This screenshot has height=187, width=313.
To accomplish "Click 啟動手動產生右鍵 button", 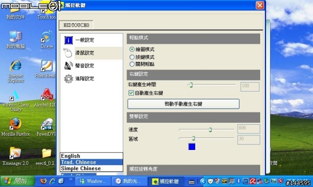I will [183, 104].
